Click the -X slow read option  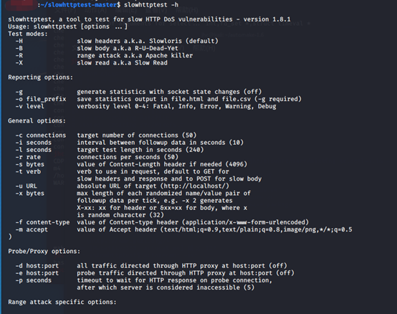click(92, 62)
